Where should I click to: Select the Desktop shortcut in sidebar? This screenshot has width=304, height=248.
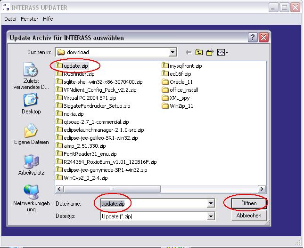tap(31, 104)
